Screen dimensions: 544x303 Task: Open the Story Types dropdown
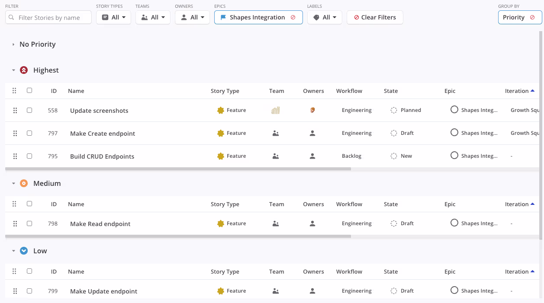113,17
